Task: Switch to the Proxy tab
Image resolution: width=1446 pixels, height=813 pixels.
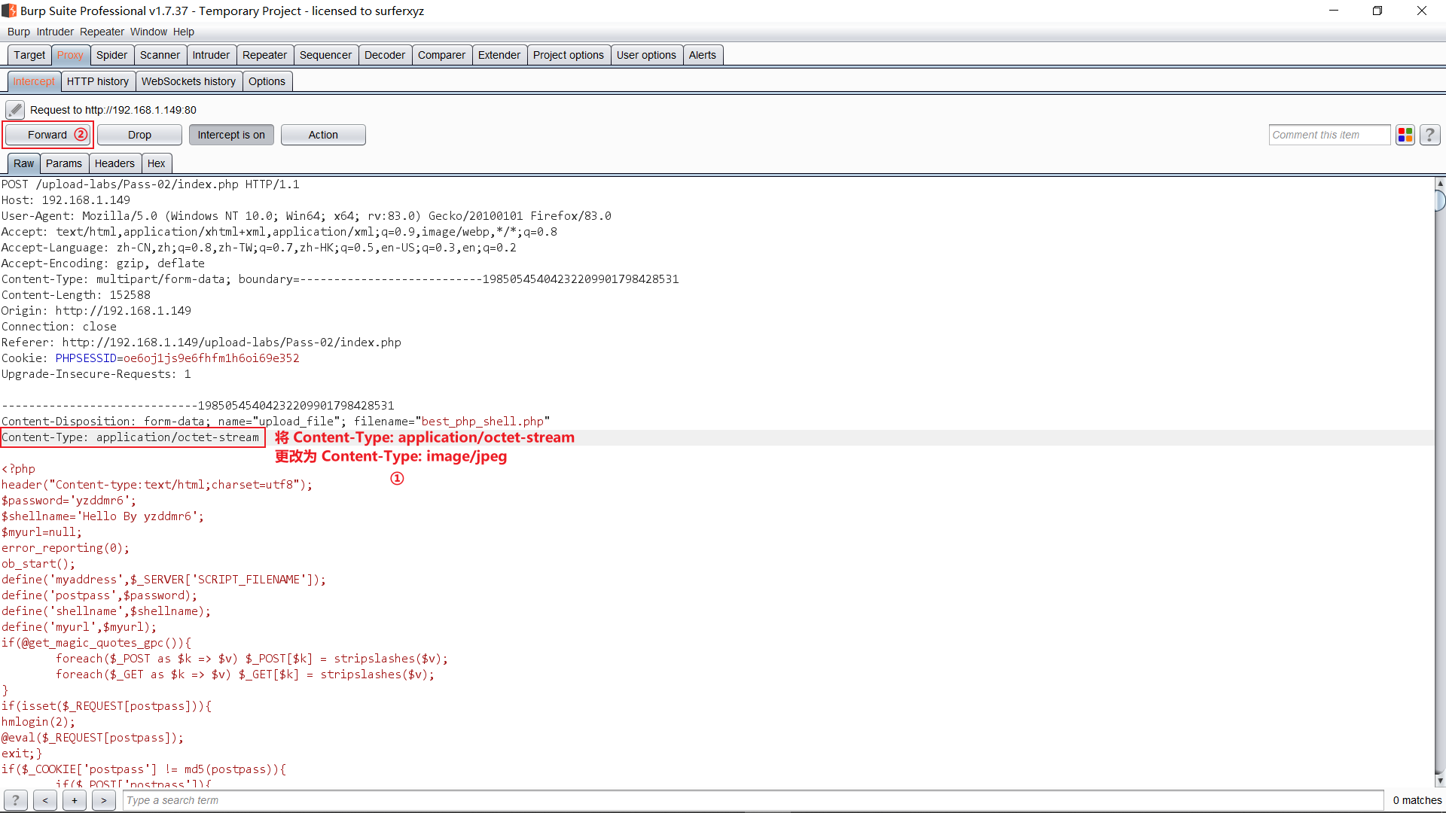Action: click(x=70, y=55)
